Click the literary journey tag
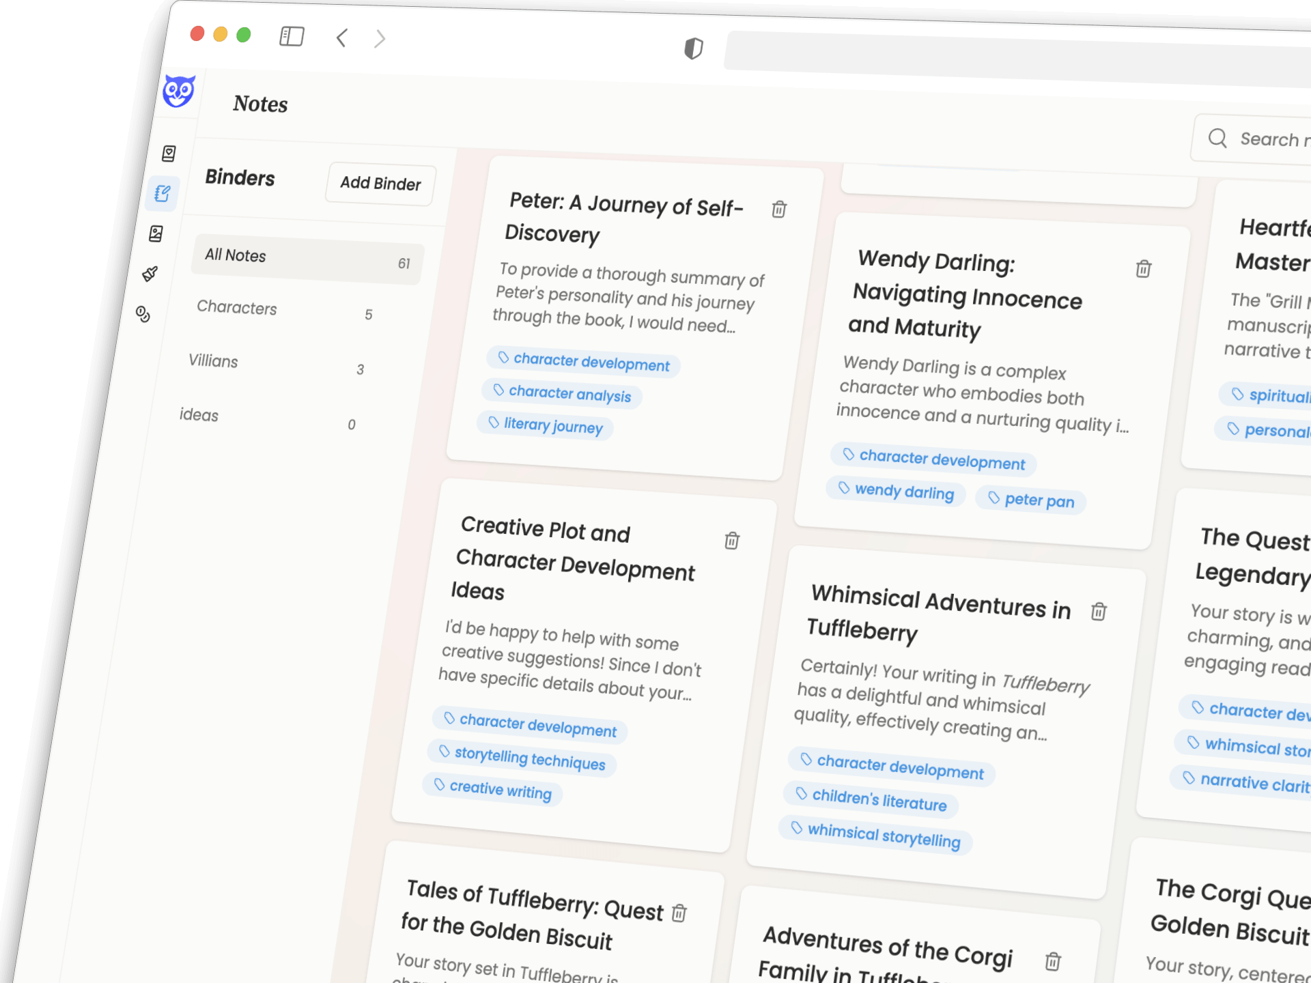This screenshot has width=1311, height=983. pos(545,425)
